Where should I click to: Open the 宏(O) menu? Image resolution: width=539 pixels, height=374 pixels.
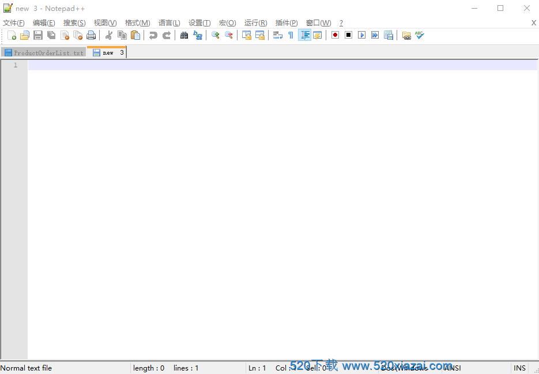228,23
